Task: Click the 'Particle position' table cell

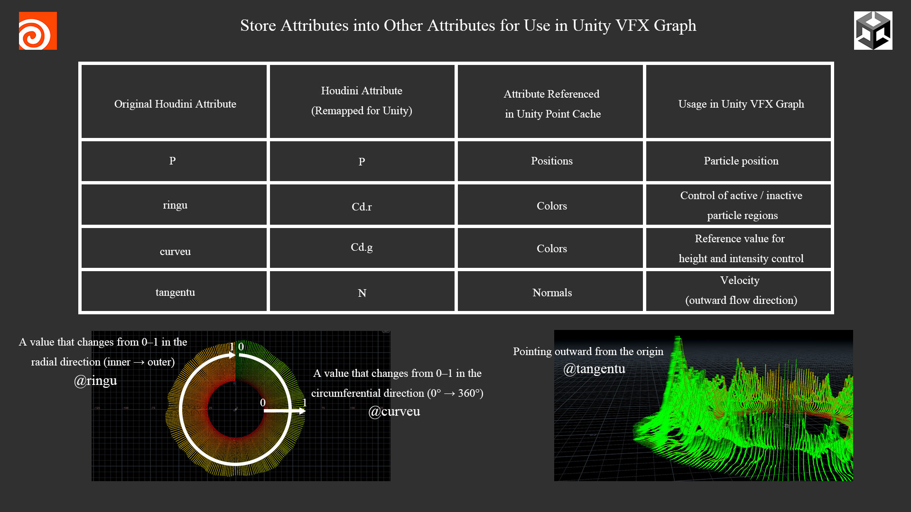Action: tap(741, 161)
